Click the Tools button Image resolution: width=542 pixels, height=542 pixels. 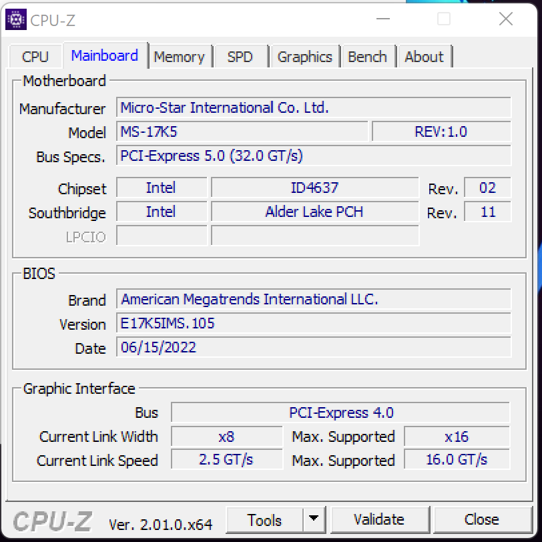click(264, 519)
